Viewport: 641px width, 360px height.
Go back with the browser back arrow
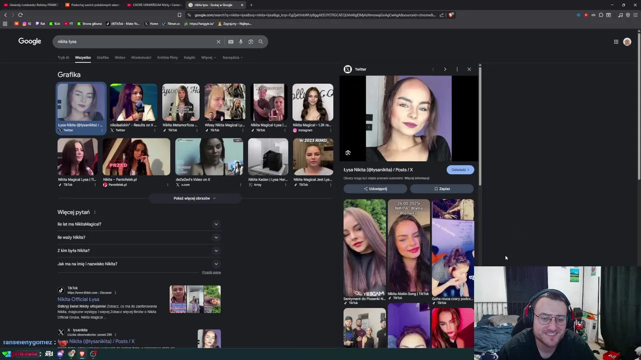(6, 15)
